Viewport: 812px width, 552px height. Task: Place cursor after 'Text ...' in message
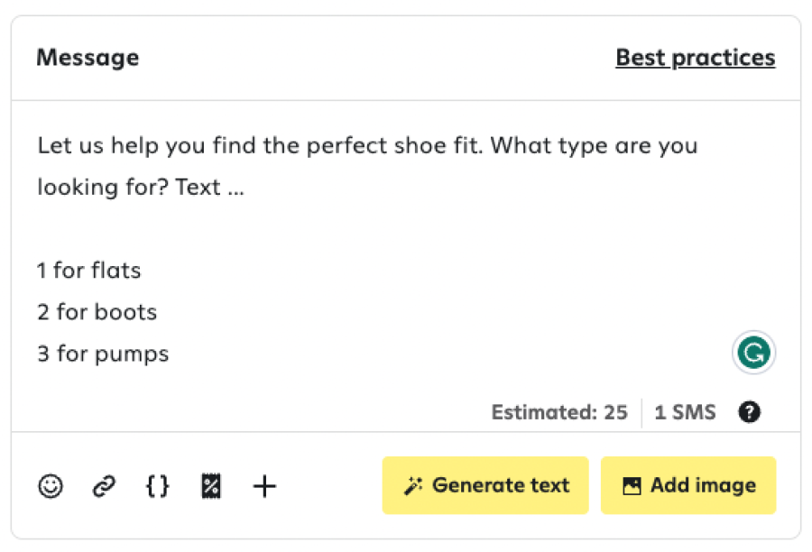245,188
